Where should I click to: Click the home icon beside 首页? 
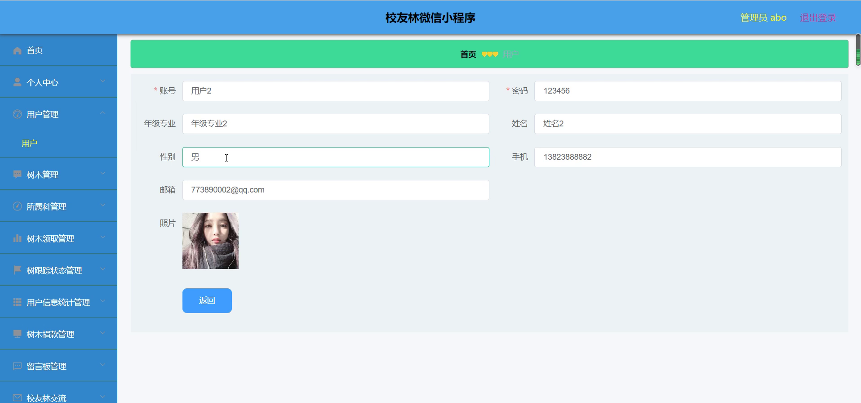[17, 50]
